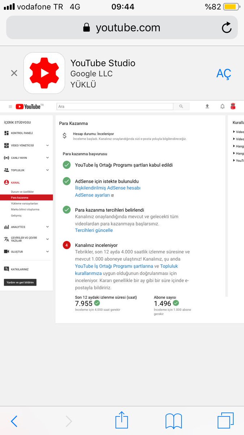The image size is (244, 435).
Task: Click the translation icon for Çeviriler
Action: [x=7, y=239]
